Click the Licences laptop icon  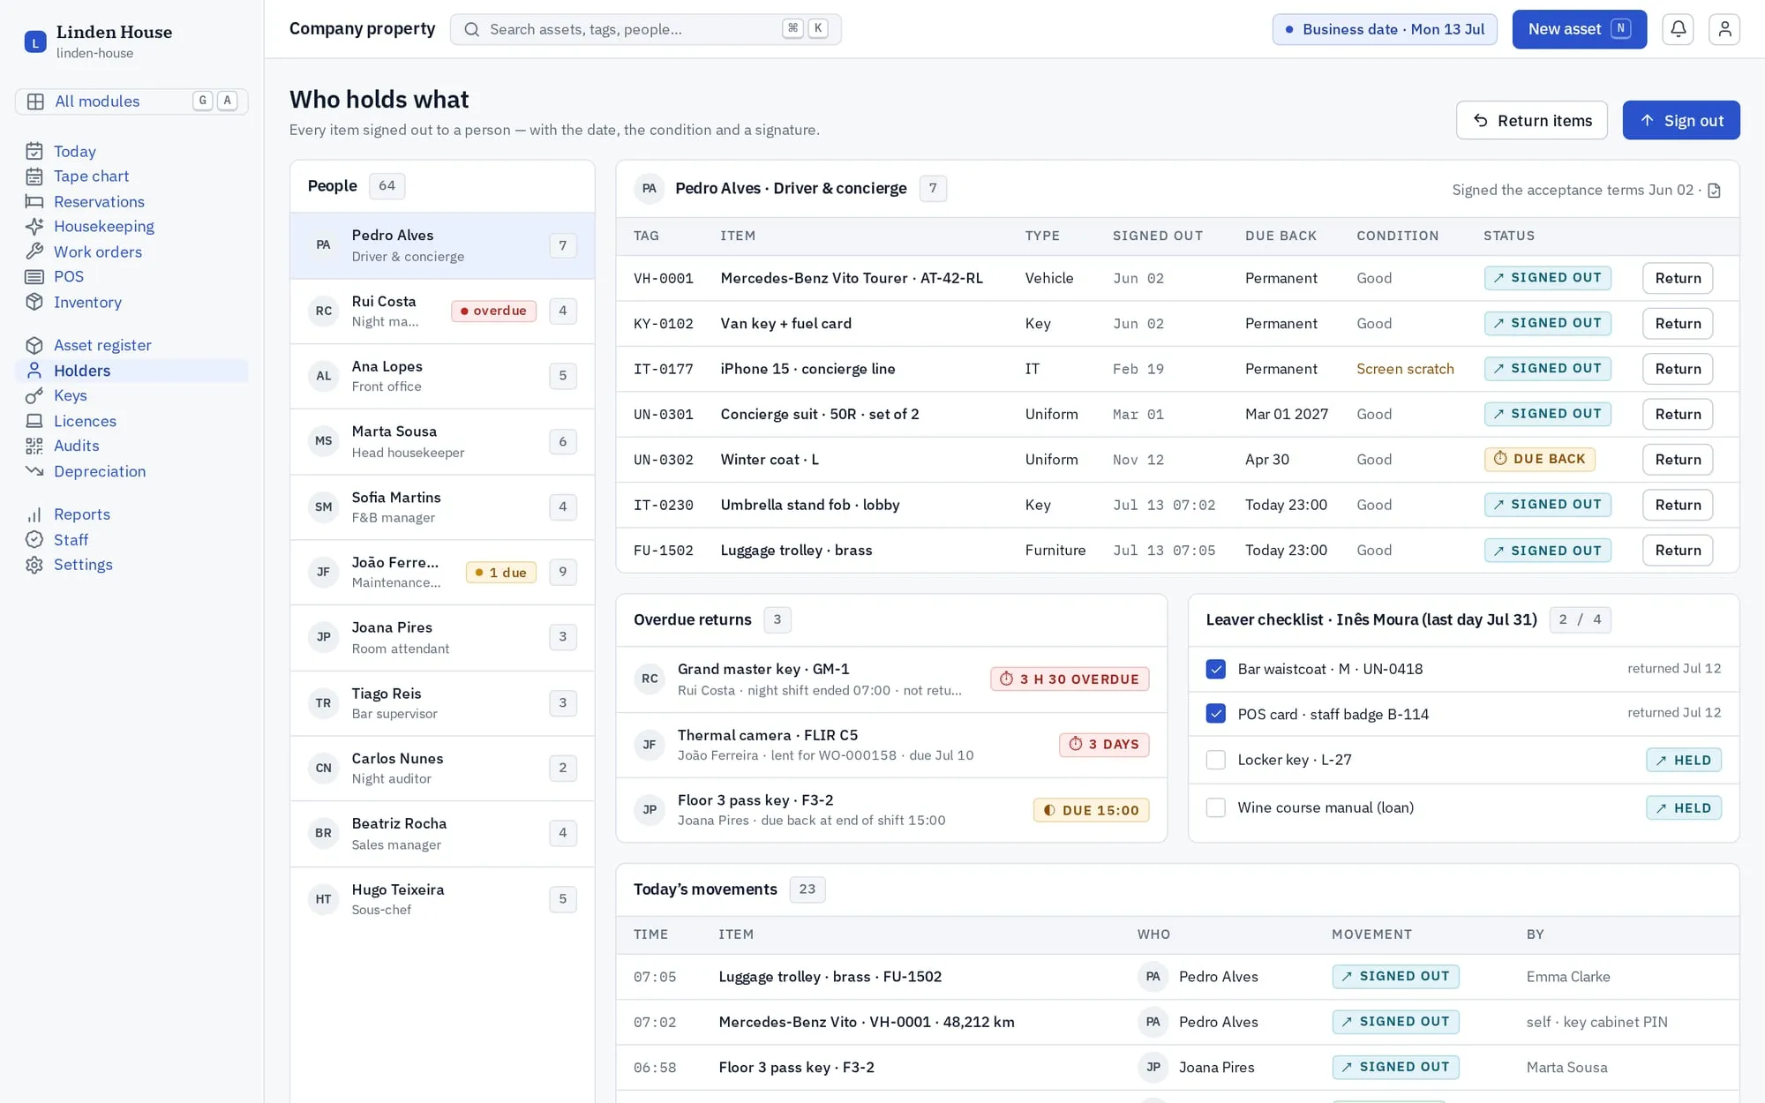point(34,421)
